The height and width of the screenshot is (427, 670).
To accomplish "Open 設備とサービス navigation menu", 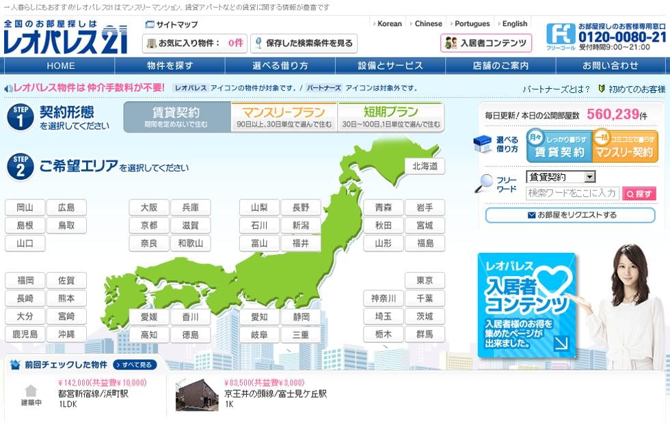I will (x=390, y=66).
